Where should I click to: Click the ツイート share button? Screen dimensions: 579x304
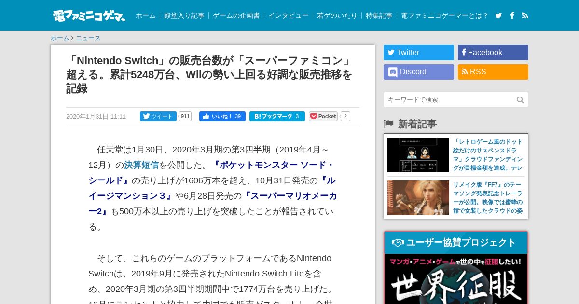[x=158, y=116]
